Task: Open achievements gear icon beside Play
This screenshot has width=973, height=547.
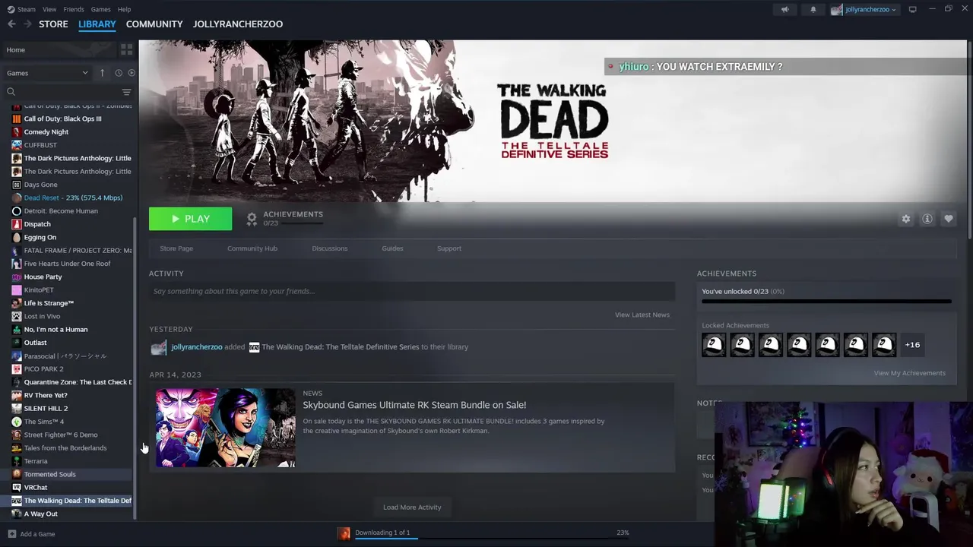Action: (x=252, y=219)
